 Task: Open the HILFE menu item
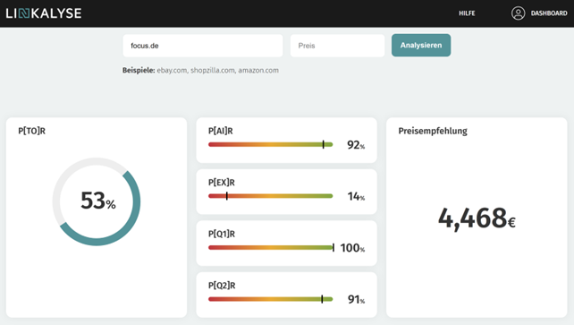point(467,13)
